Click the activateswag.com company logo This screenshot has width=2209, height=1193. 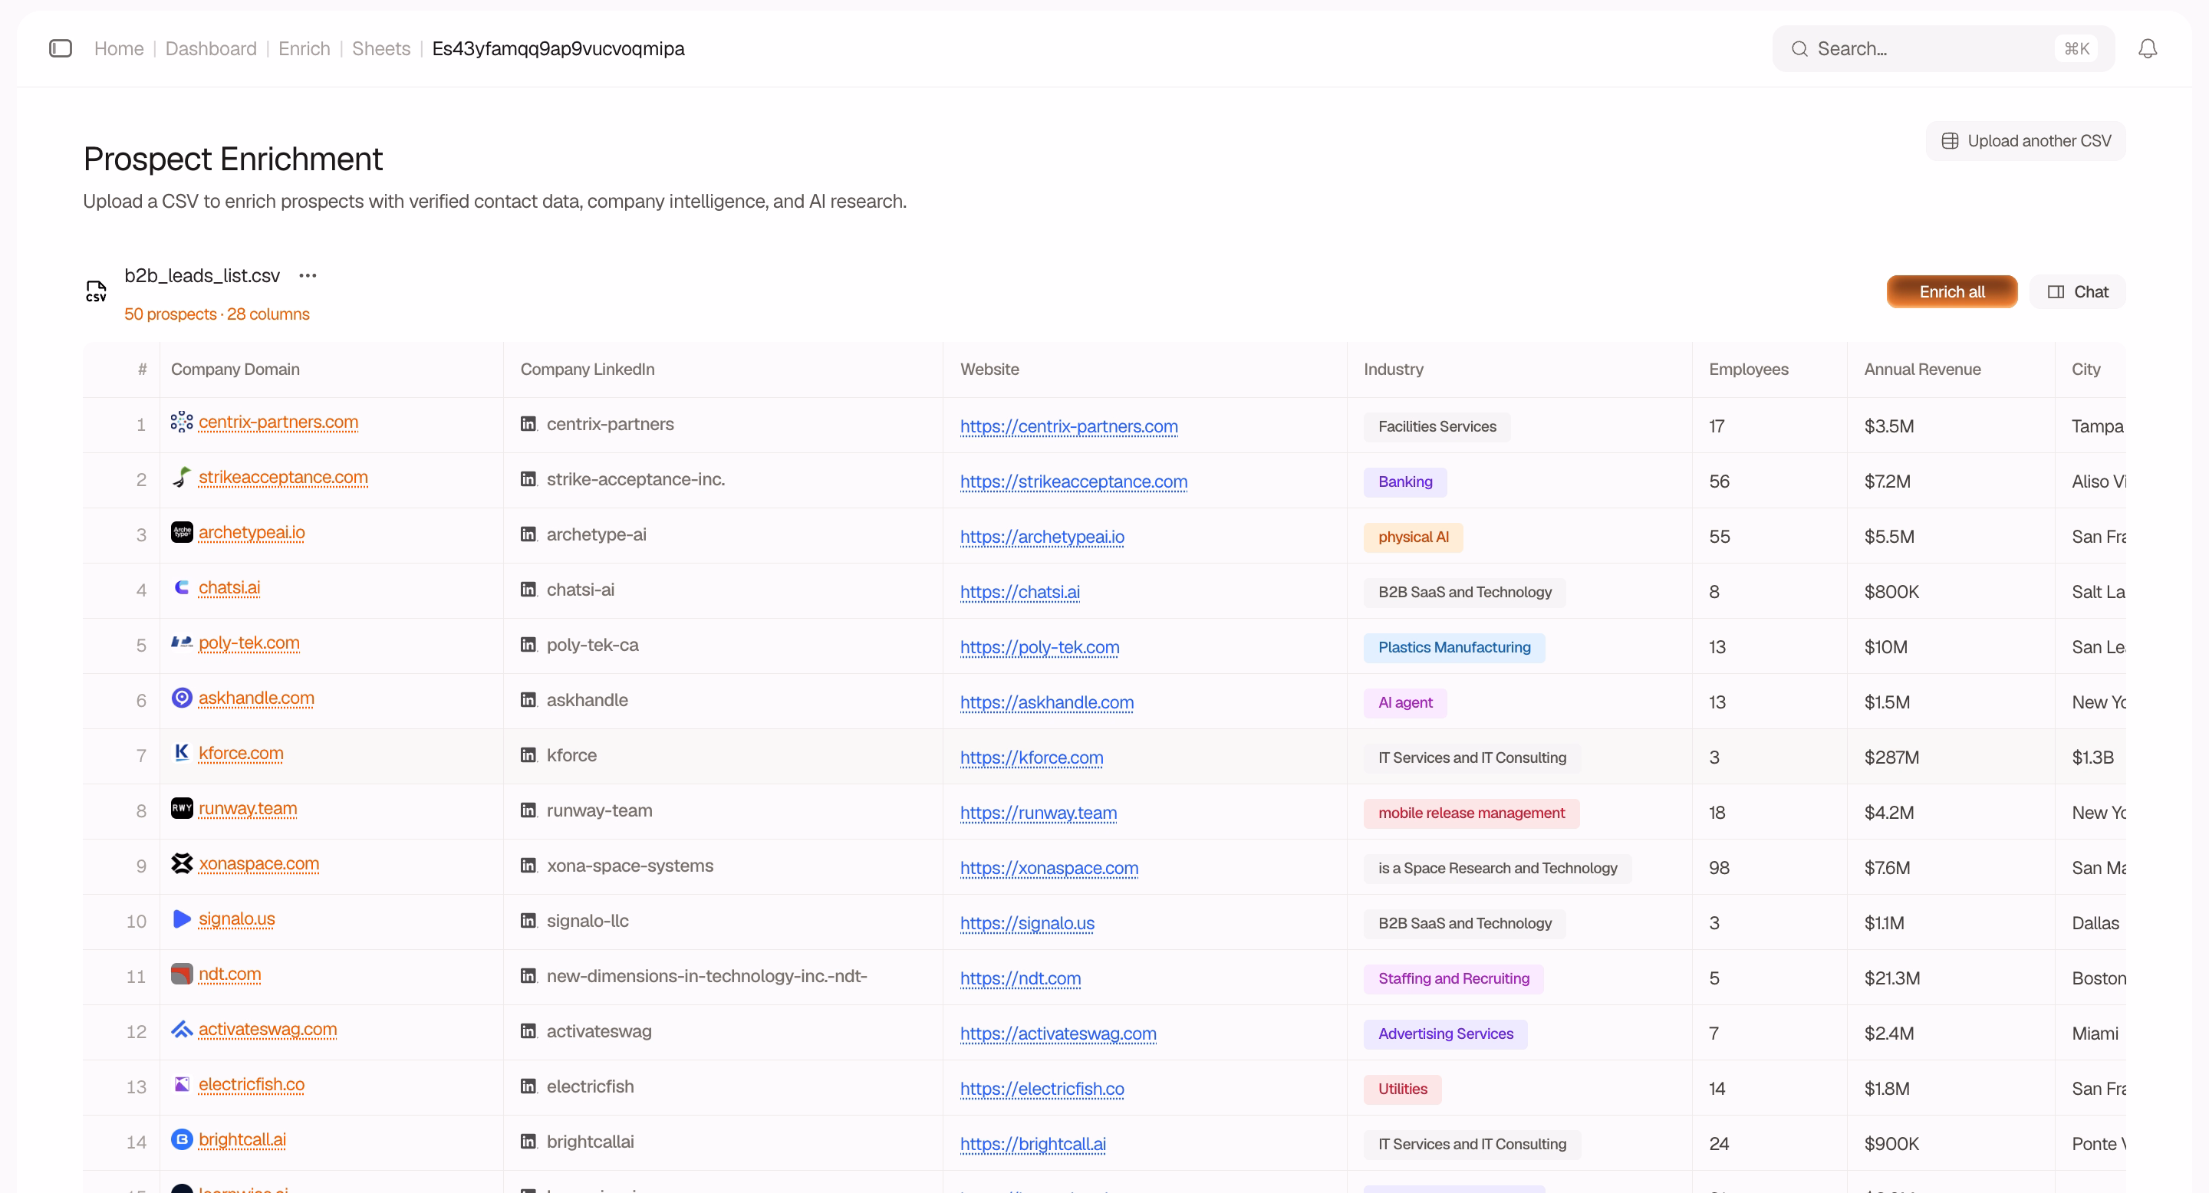[182, 1028]
